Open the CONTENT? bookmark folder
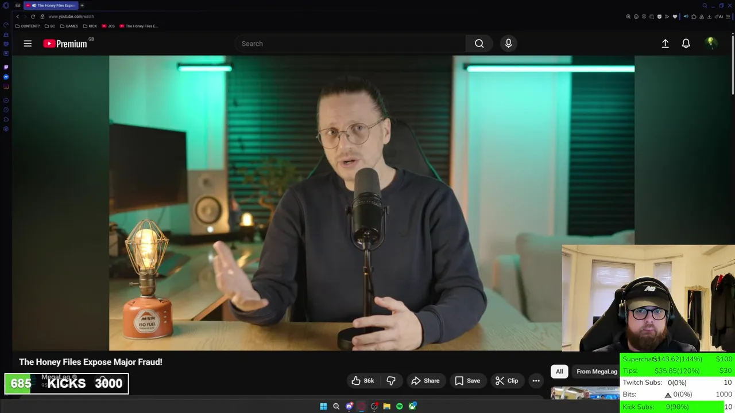Image resolution: width=735 pixels, height=413 pixels. [28, 26]
